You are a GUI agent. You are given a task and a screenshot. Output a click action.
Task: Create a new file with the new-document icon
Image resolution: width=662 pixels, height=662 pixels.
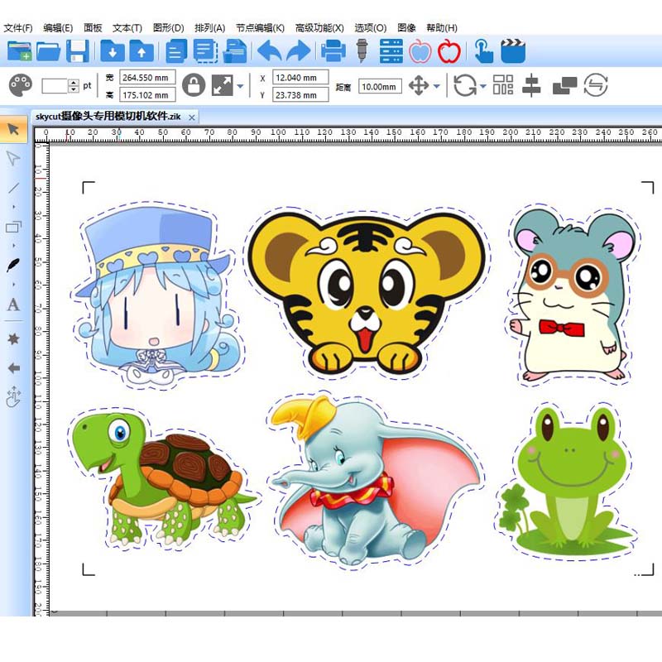[x=19, y=51]
